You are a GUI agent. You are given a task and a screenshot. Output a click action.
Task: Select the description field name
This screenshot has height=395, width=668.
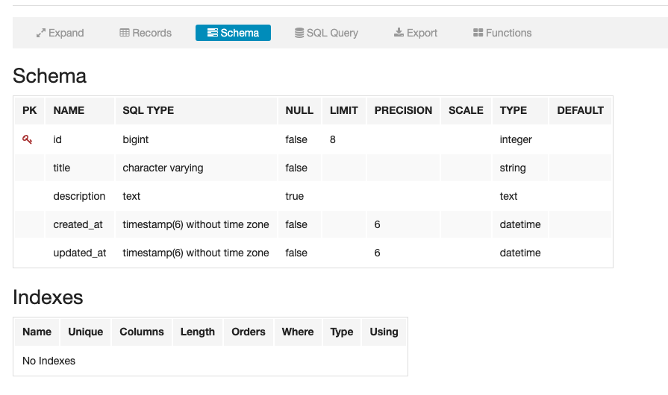pos(79,196)
